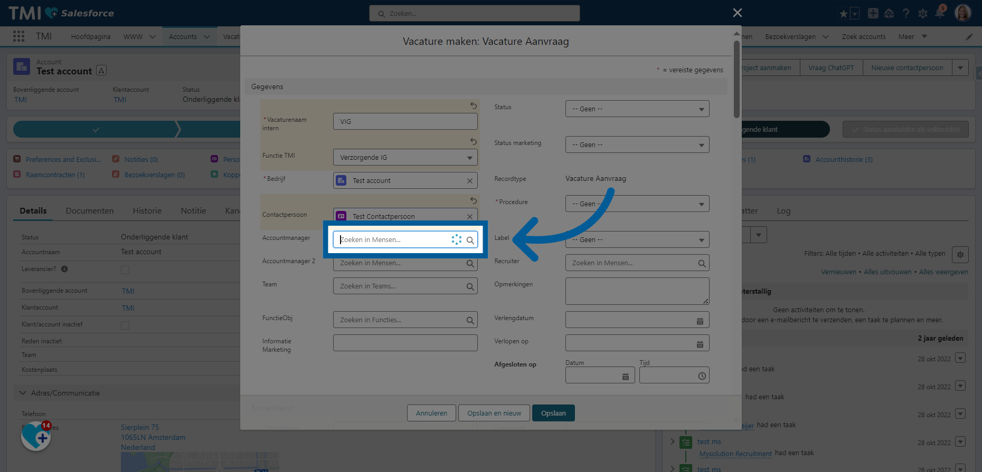Clear the Test Contactpersoon selection
Screen dimensions: 982x472
[470, 216]
